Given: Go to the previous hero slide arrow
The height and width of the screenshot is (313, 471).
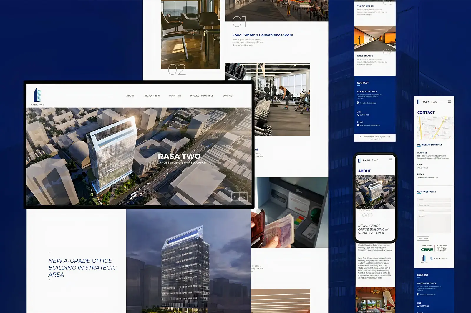Looking at the screenshot, I should pyautogui.click(x=235, y=197).
